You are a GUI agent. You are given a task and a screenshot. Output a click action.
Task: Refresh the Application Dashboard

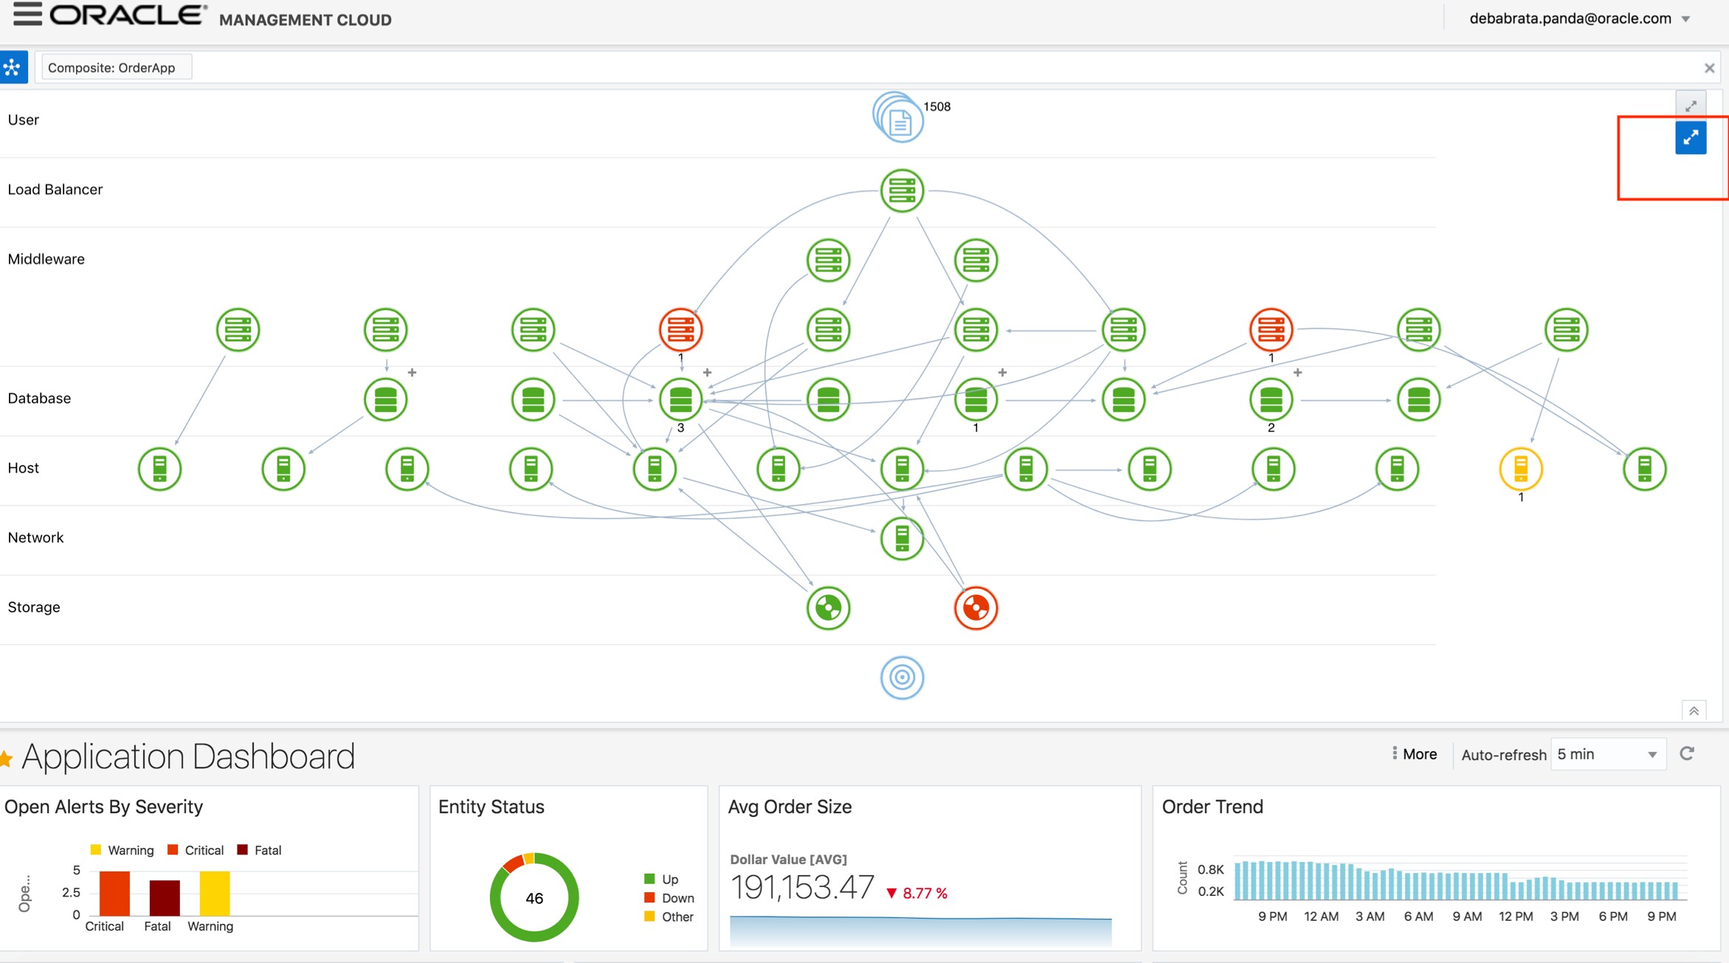coord(1687,754)
